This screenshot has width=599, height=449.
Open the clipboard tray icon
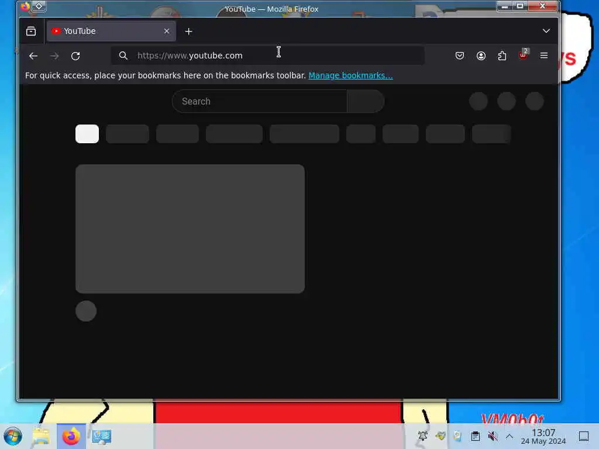pos(475,436)
